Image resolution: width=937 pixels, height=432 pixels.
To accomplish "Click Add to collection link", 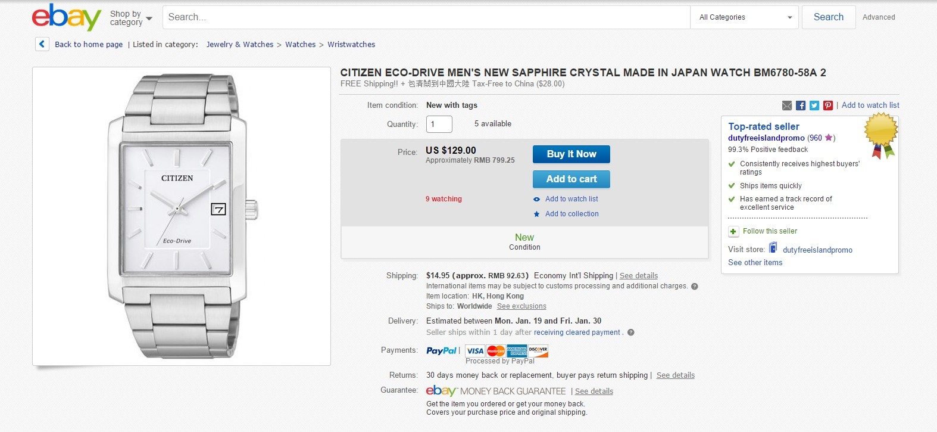I will (572, 214).
